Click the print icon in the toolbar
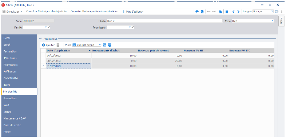The image size is (286, 138). pos(197,12)
